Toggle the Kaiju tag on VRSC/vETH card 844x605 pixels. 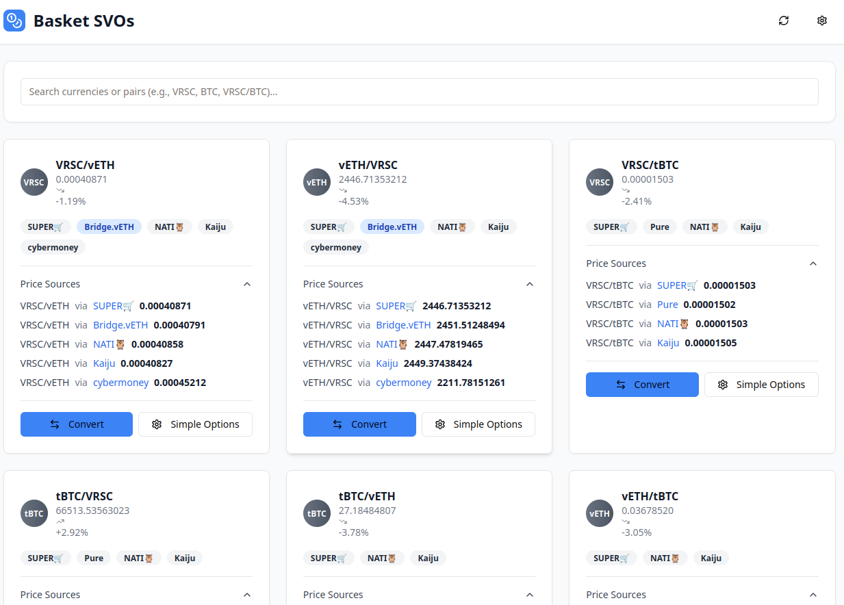(x=215, y=226)
